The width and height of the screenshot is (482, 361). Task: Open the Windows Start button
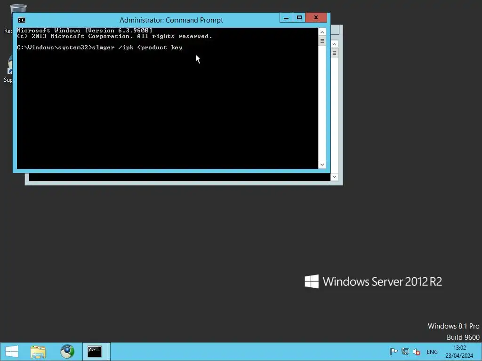pyautogui.click(x=12, y=352)
